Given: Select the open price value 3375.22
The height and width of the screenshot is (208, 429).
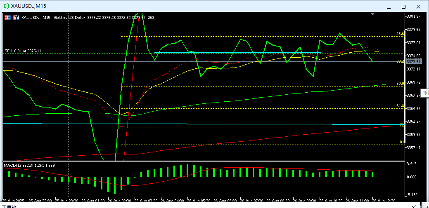Looking at the screenshot, I should click(94, 17).
